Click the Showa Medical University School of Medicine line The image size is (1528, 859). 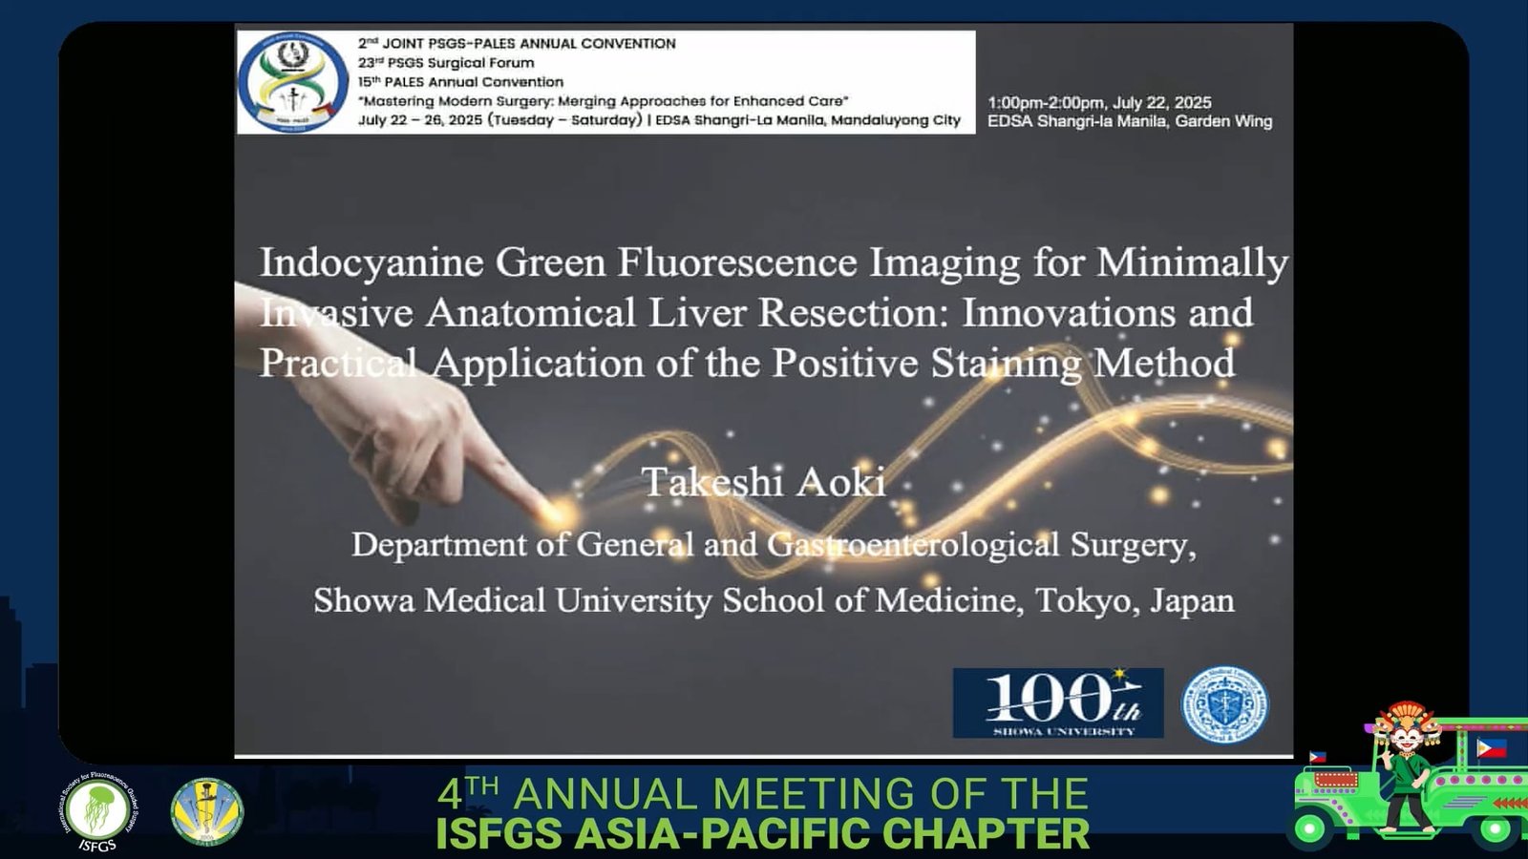(x=774, y=600)
